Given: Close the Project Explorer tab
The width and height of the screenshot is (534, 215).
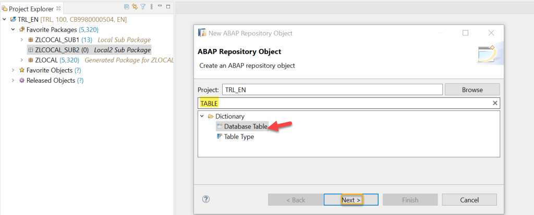Looking at the screenshot, I should 58,8.
